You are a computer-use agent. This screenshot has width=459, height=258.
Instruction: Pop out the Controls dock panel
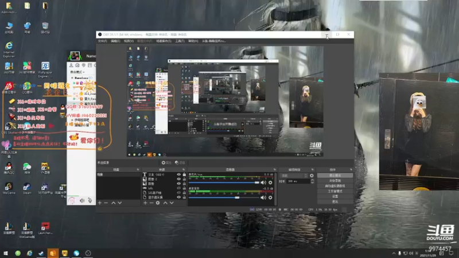point(351,169)
